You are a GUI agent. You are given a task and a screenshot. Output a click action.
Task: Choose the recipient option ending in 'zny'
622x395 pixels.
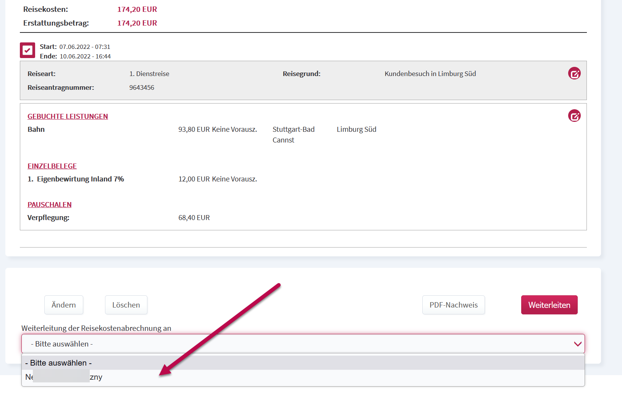(x=303, y=377)
